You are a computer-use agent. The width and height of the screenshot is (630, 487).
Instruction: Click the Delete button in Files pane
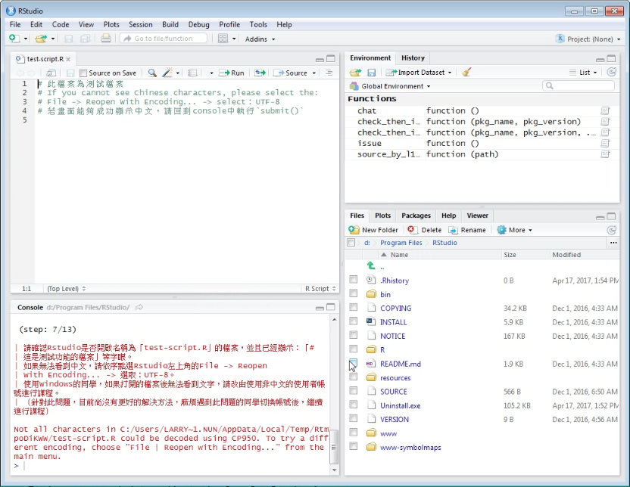[x=425, y=230]
